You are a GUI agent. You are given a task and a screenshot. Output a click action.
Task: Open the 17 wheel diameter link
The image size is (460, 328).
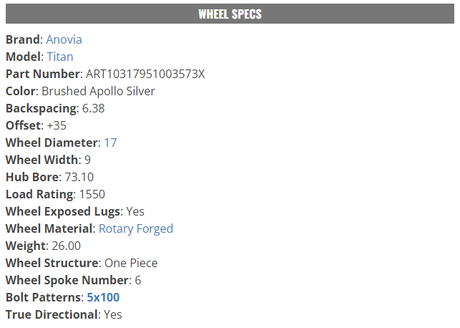point(110,143)
